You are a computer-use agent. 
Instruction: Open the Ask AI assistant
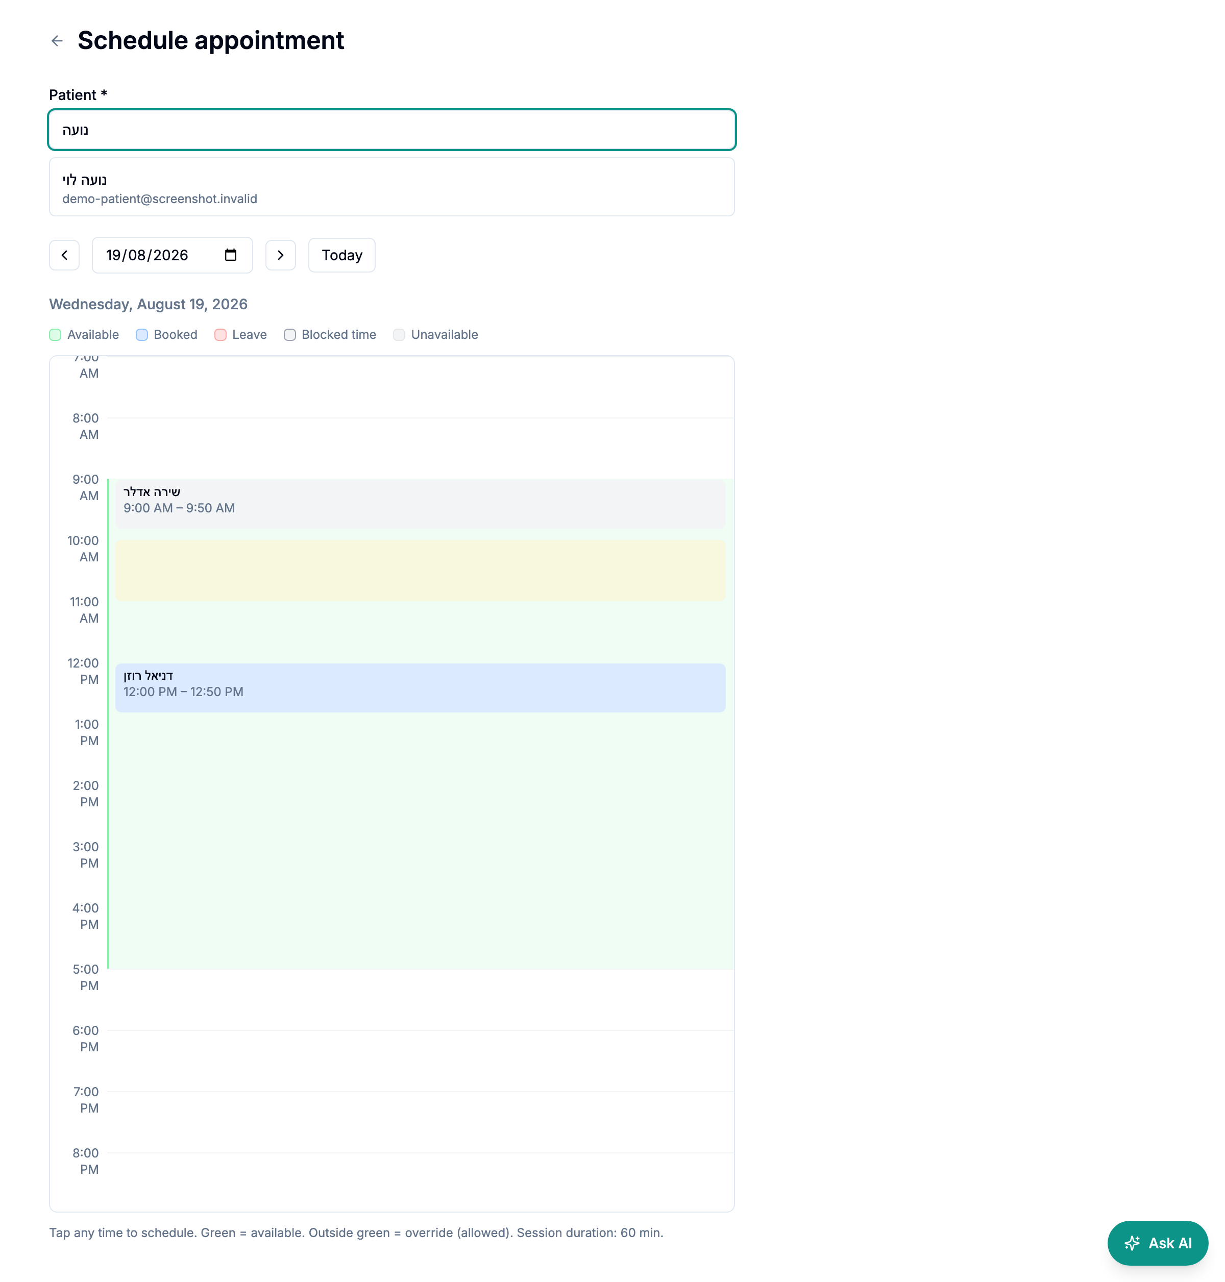[1157, 1243]
